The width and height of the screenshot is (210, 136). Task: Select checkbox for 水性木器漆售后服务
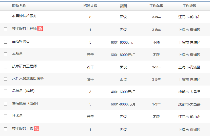pos(6,79)
